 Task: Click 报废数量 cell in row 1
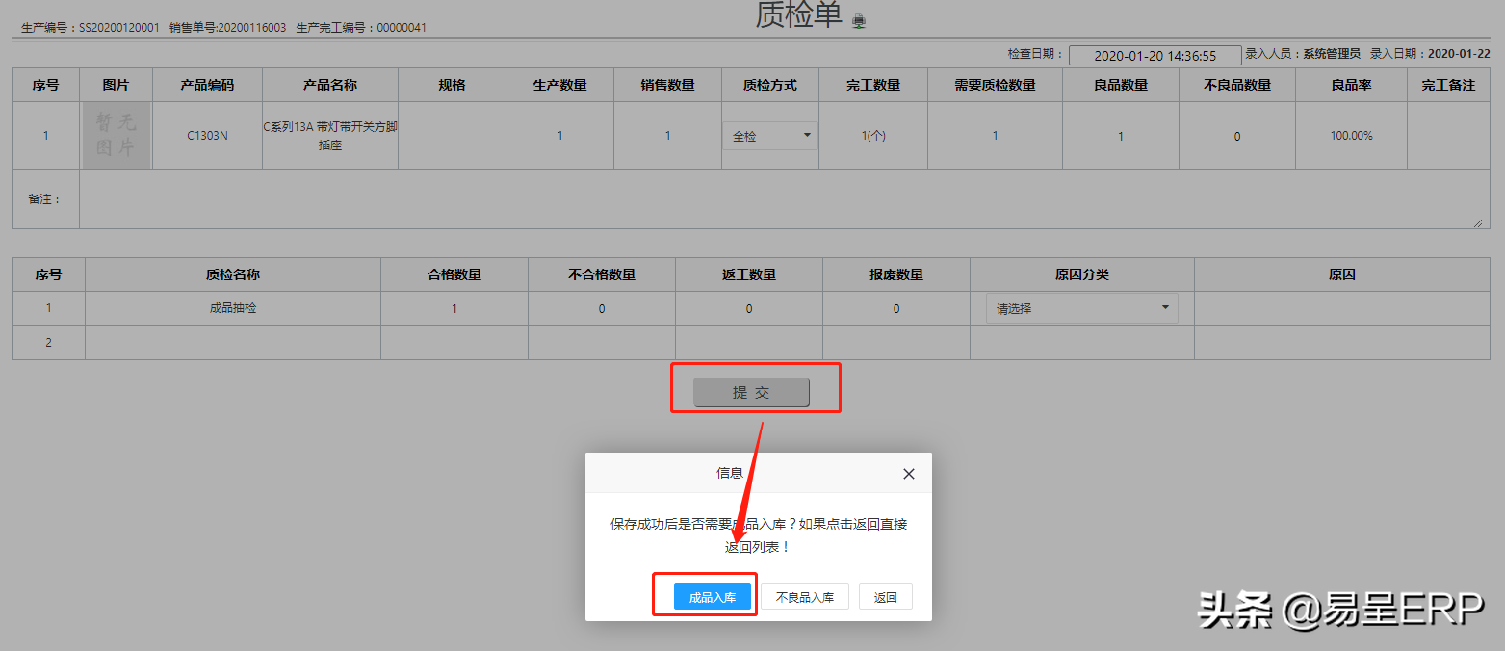coord(896,309)
